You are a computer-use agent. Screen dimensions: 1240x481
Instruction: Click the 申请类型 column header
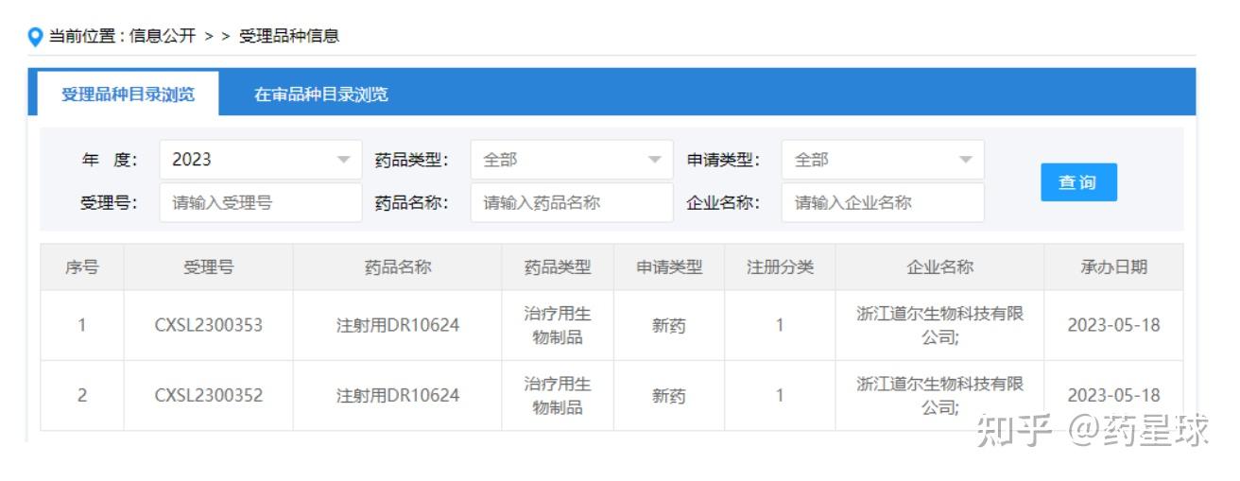pos(669,267)
